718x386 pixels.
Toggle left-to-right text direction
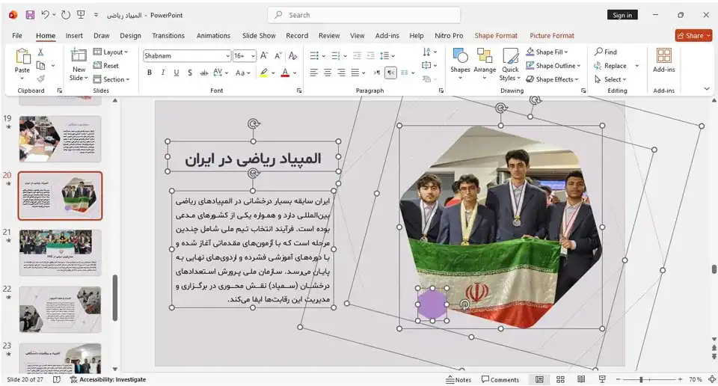(x=377, y=73)
